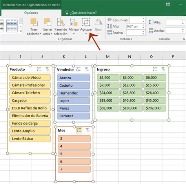Select column M header
This screenshot has width=186, height=184.
pyautogui.click(x=108, y=56)
